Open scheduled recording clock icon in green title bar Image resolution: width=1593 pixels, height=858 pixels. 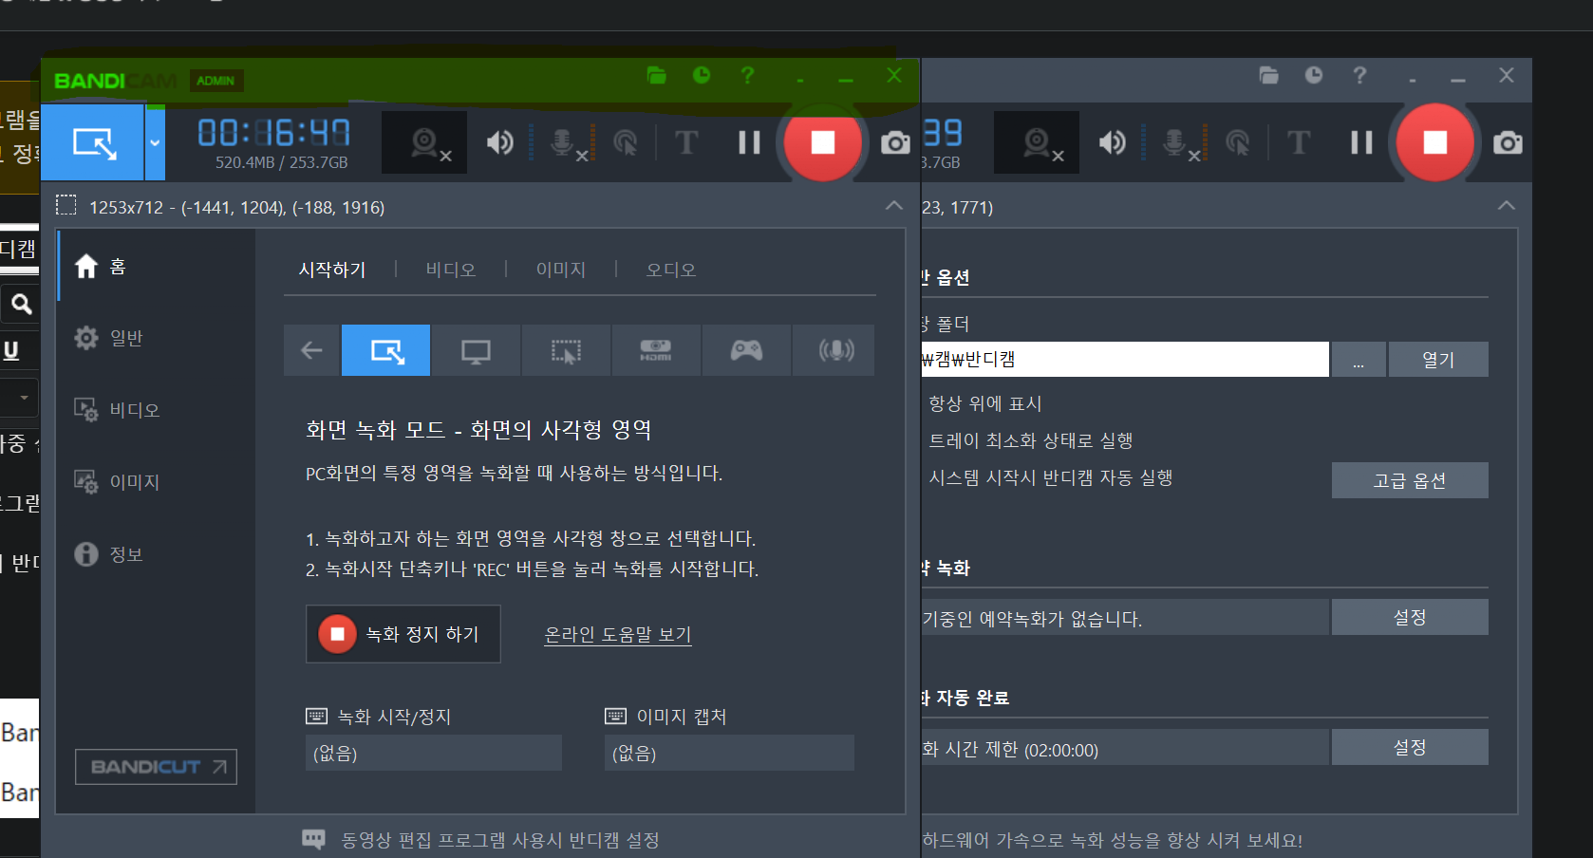[x=702, y=75]
